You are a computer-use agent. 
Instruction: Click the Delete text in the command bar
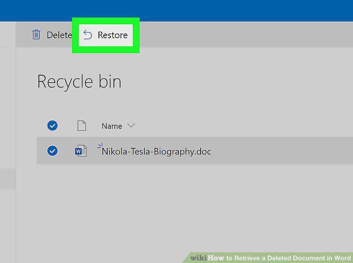click(x=59, y=35)
